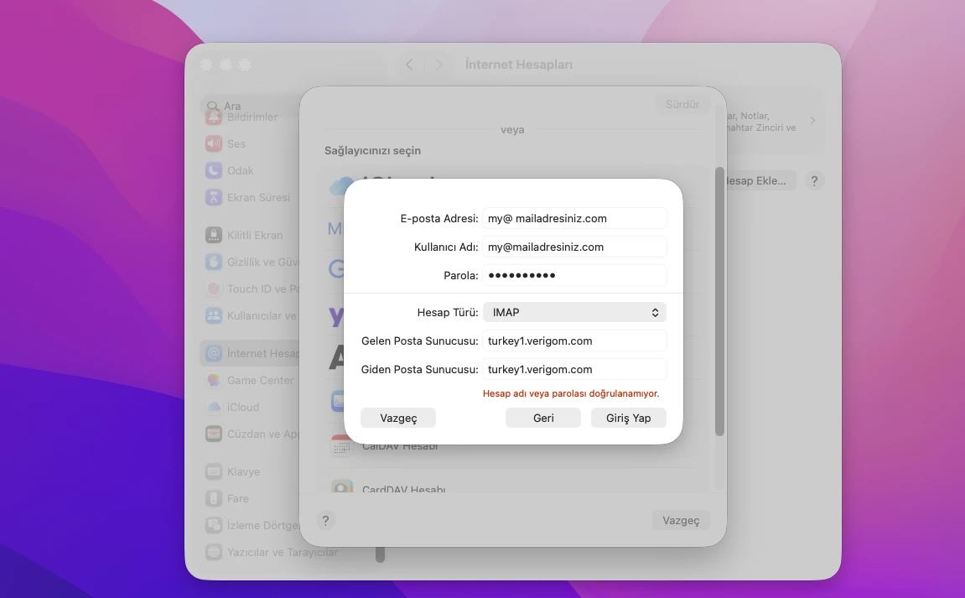This screenshot has height=598, width=965.
Task: Open Game Center from sidebar icon
Action: (214, 381)
